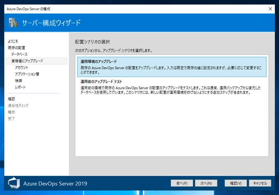Select the 実稼働にアップグレード step
Viewport: 279px width, 195px height.
[37, 61]
